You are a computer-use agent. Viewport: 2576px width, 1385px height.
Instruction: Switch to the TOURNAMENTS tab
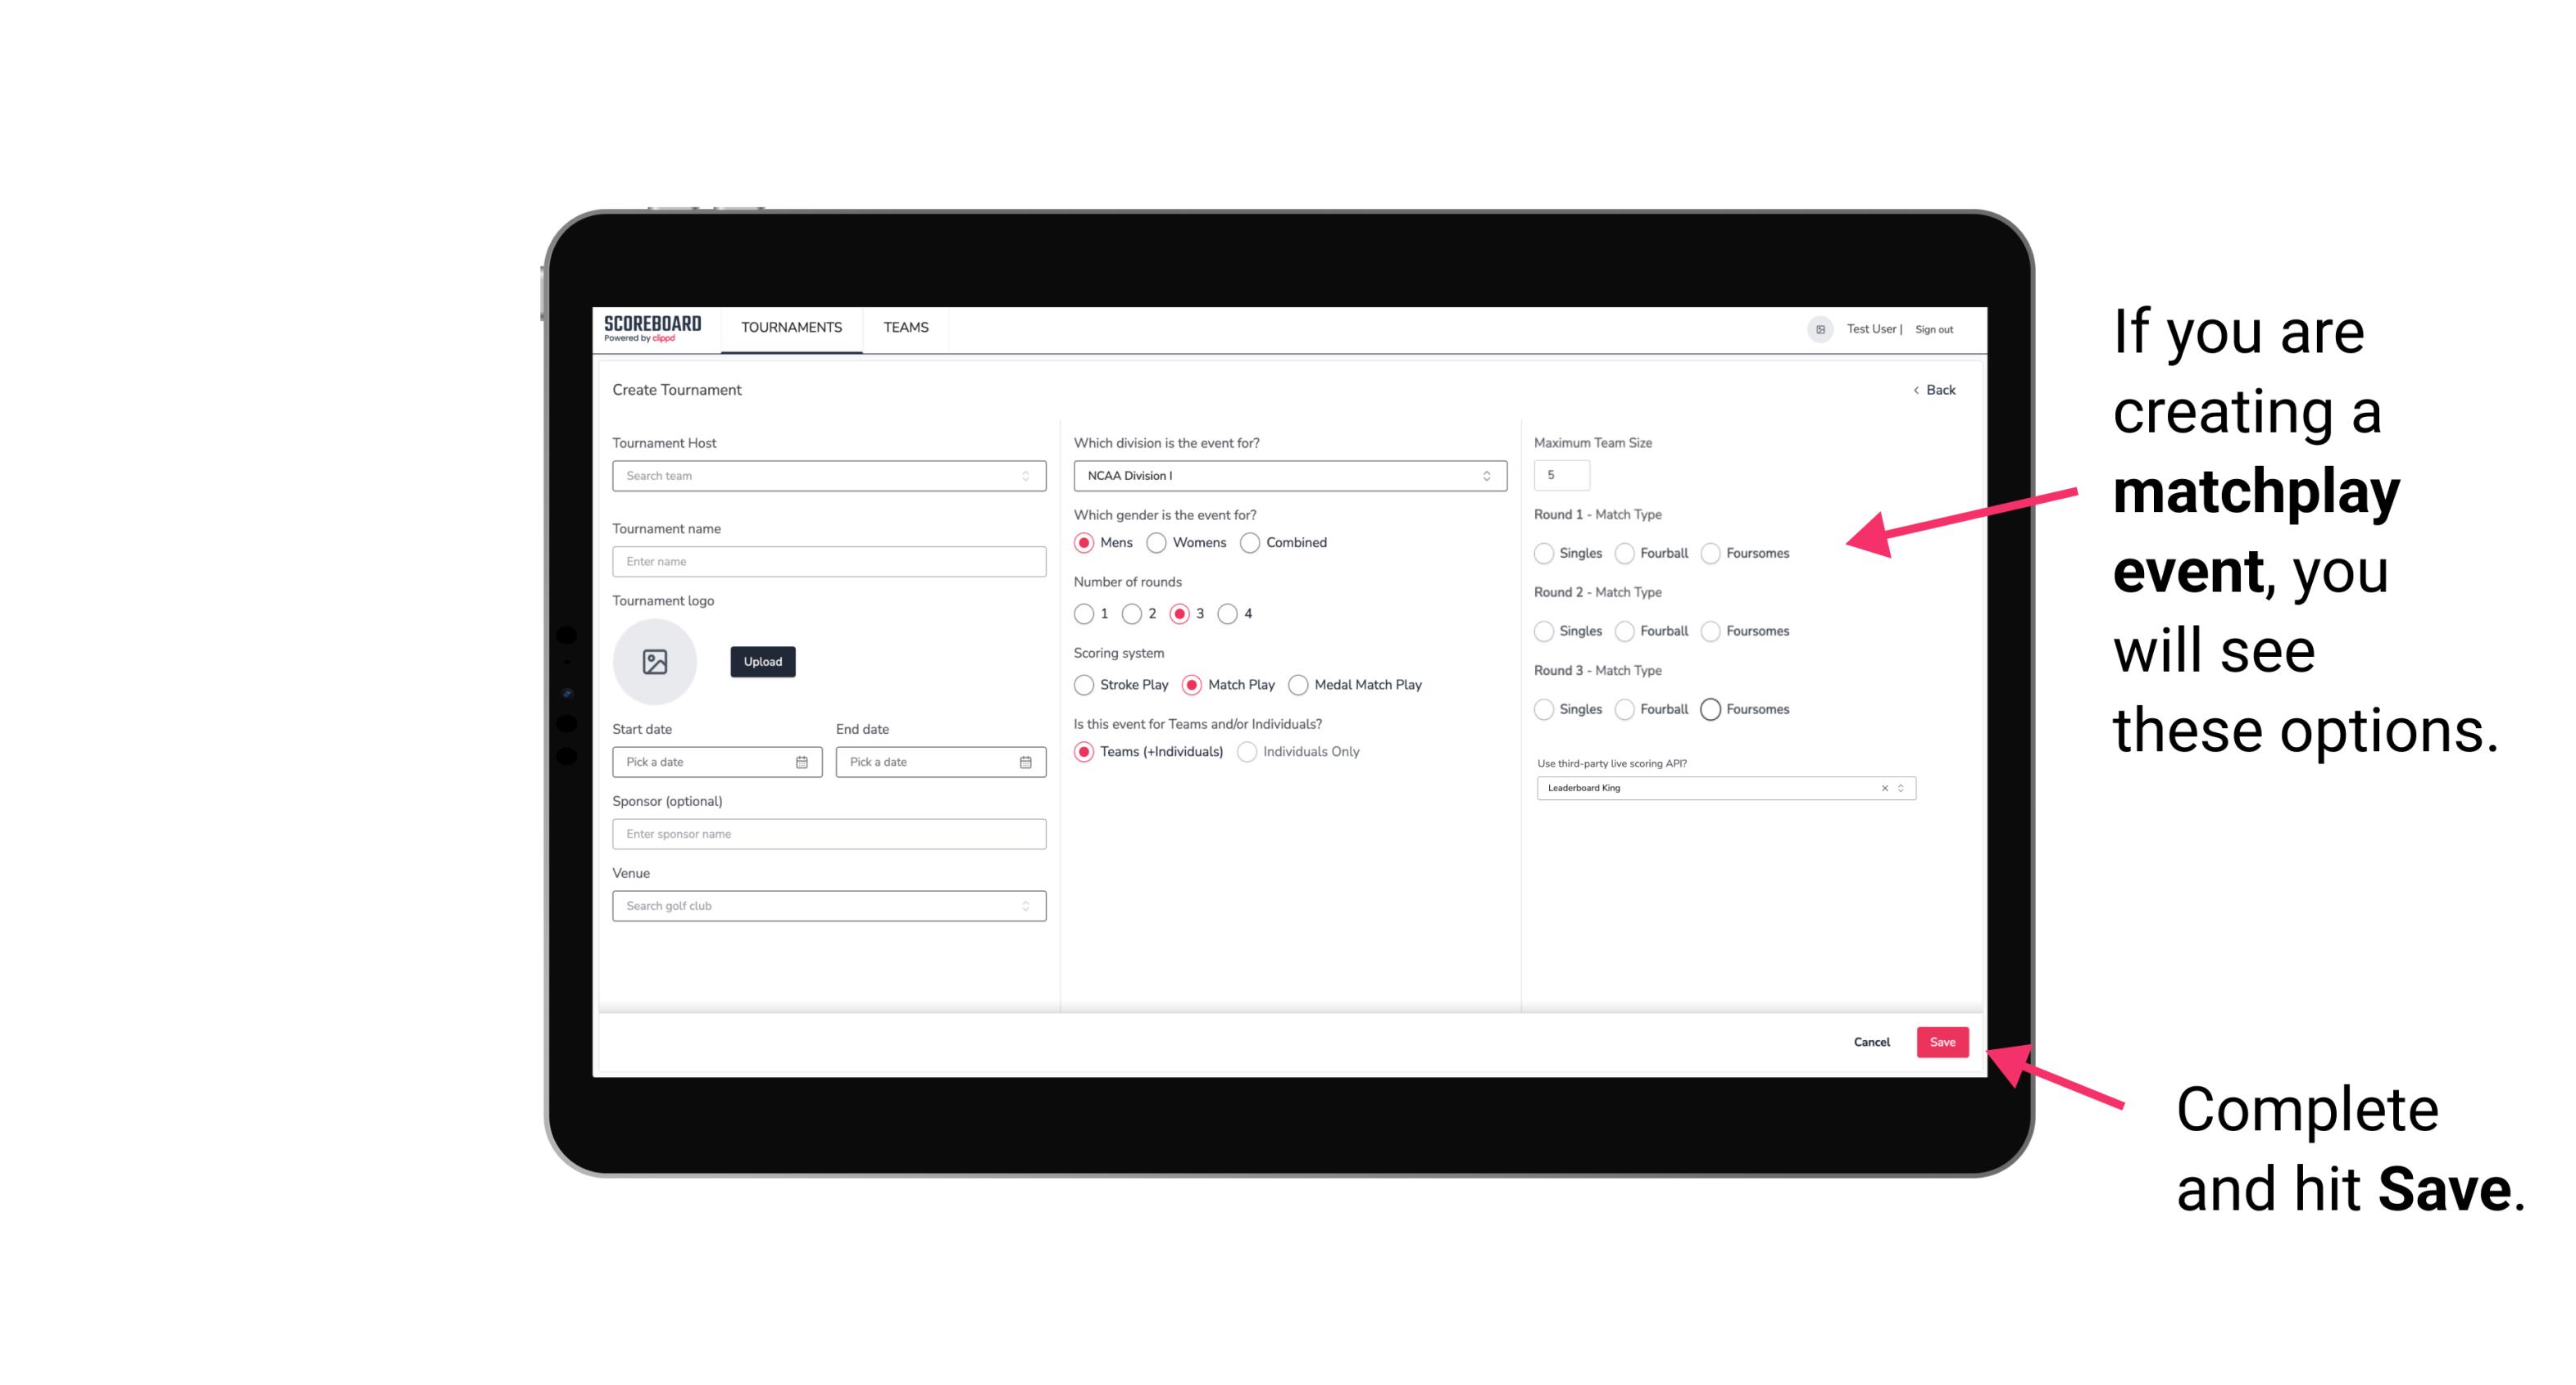pyautogui.click(x=790, y=328)
